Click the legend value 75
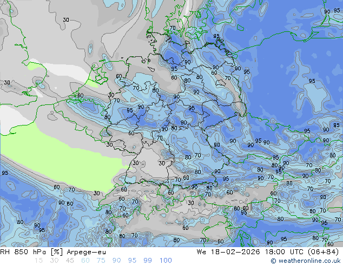The image size is (343, 265). point(101,261)
